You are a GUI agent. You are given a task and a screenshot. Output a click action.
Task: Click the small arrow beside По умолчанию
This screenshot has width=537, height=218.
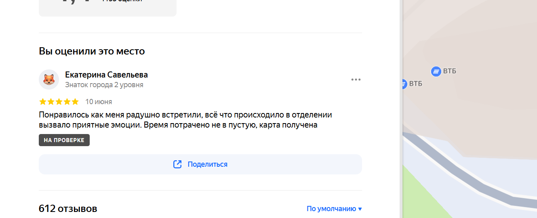(360, 209)
